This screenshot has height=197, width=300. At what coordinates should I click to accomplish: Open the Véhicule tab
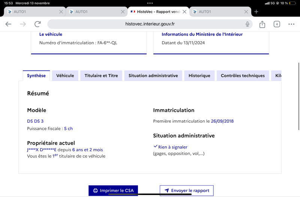coord(65,76)
